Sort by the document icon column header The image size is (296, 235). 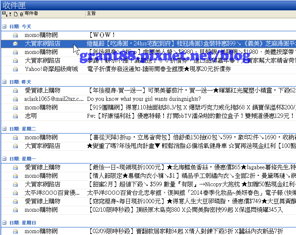16,14
